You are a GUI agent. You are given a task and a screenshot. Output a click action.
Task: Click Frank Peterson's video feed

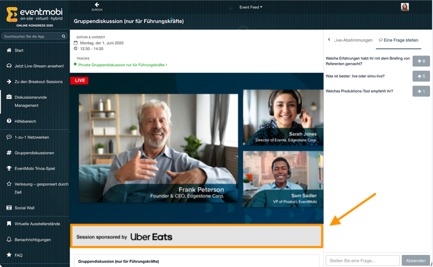[158, 148]
